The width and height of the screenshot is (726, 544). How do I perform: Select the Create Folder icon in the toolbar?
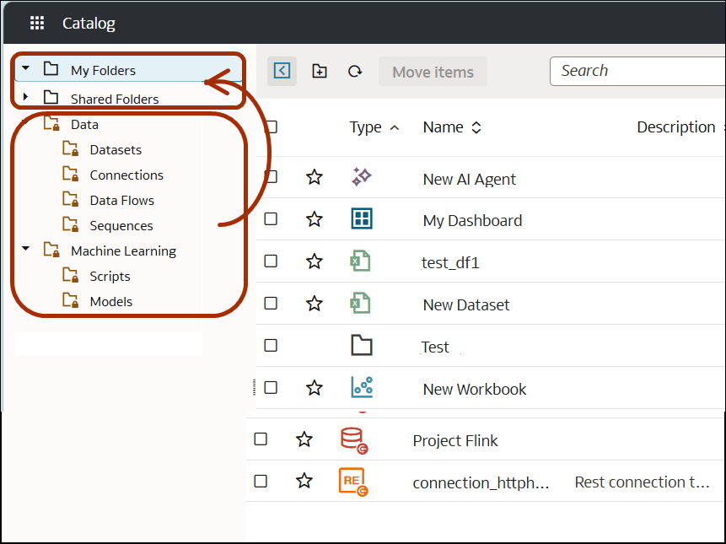[x=319, y=71]
